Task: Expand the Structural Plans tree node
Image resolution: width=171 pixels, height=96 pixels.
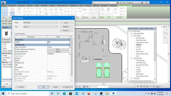Action: tap(131, 34)
